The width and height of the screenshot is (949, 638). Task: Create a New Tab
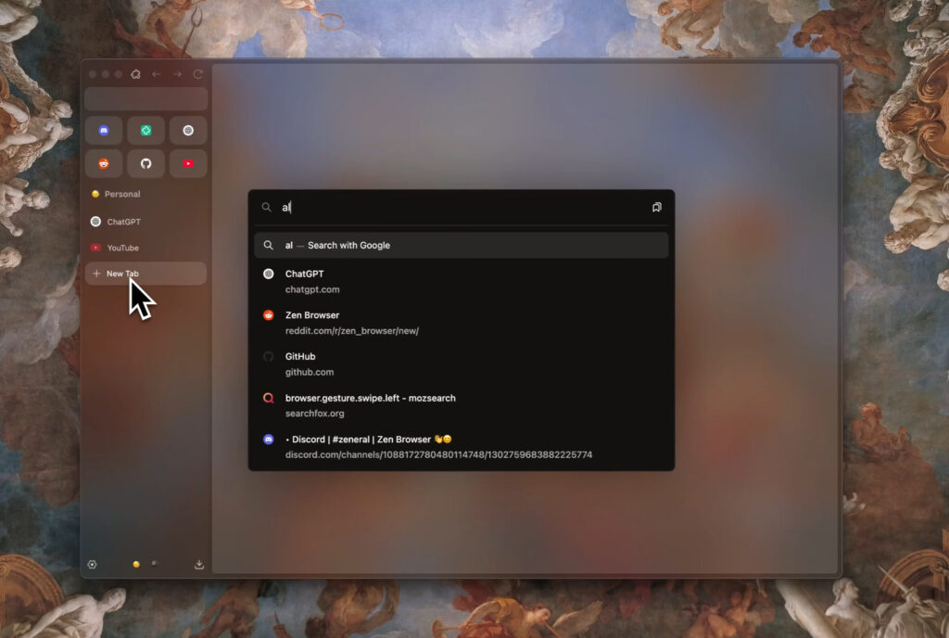pyautogui.click(x=120, y=273)
